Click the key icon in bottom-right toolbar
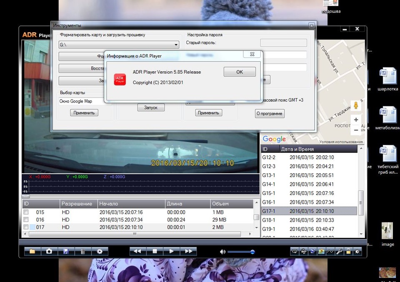 click(x=340, y=252)
